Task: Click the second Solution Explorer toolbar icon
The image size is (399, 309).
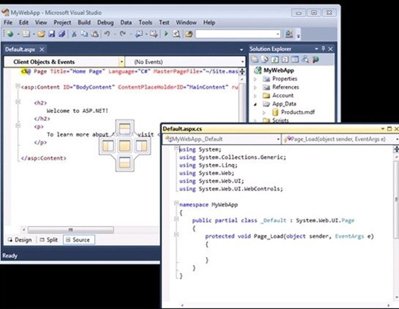Action: (x=265, y=60)
